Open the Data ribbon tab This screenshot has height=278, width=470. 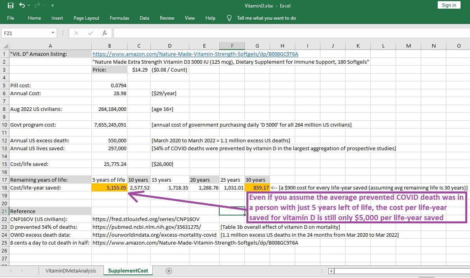click(x=144, y=18)
